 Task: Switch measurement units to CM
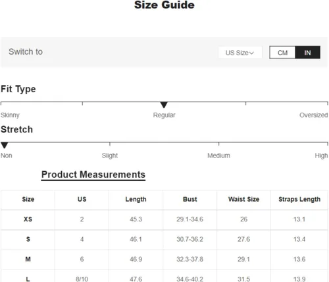tap(282, 53)
